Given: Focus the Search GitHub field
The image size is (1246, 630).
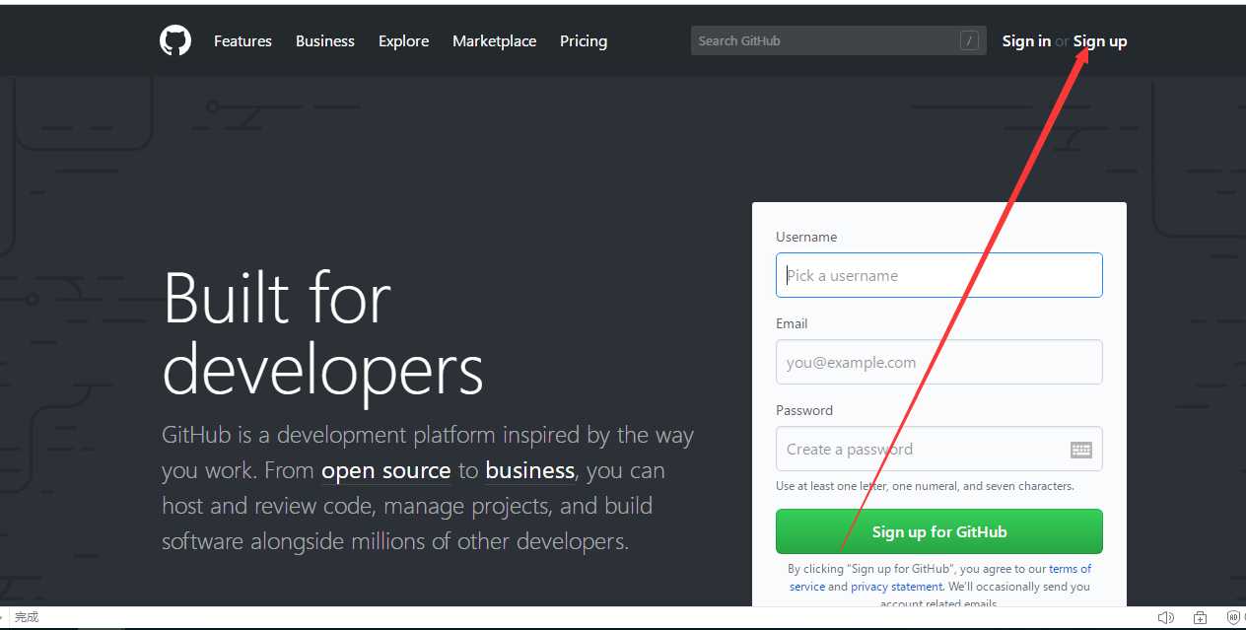Looking at the screenshot, I should click(x=838, y=40).
